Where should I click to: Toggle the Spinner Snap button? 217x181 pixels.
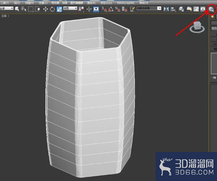click(124, 9)
